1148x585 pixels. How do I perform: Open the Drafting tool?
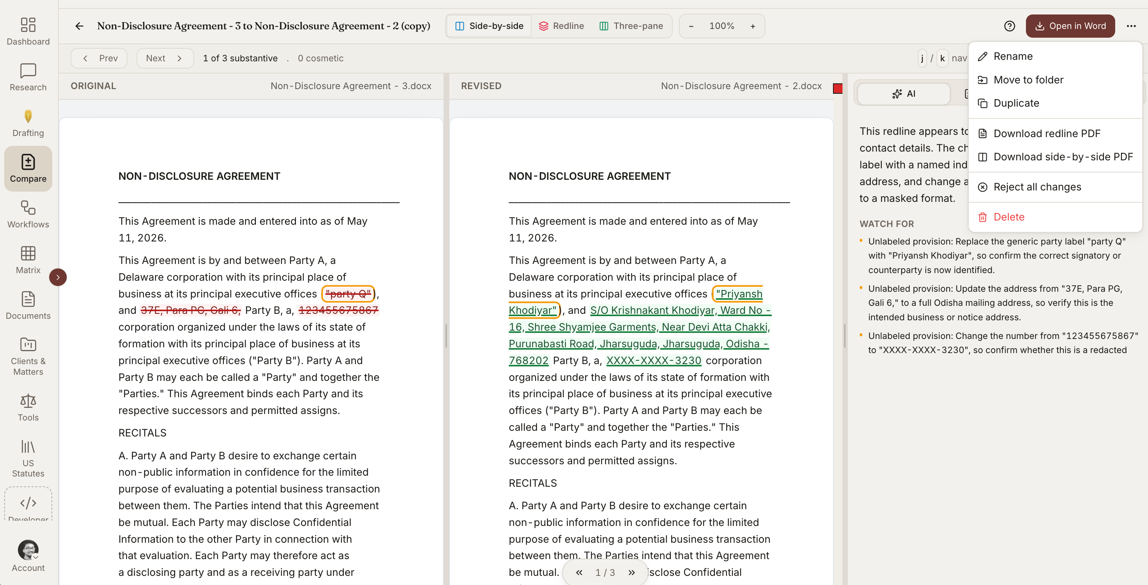[x=28, y=123]
